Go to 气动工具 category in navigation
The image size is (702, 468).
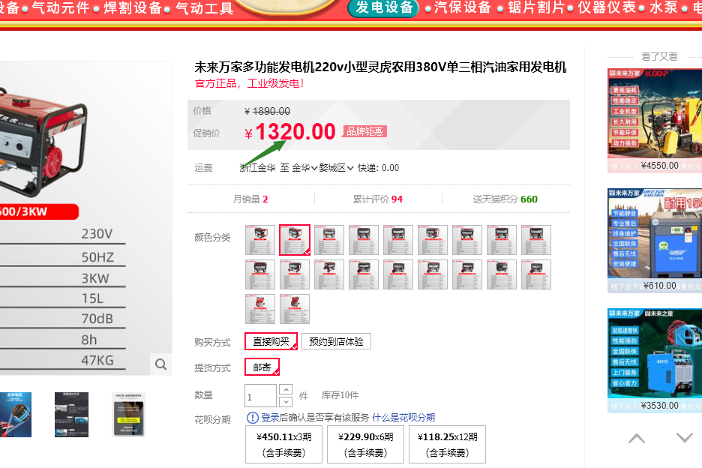point(204,8)
